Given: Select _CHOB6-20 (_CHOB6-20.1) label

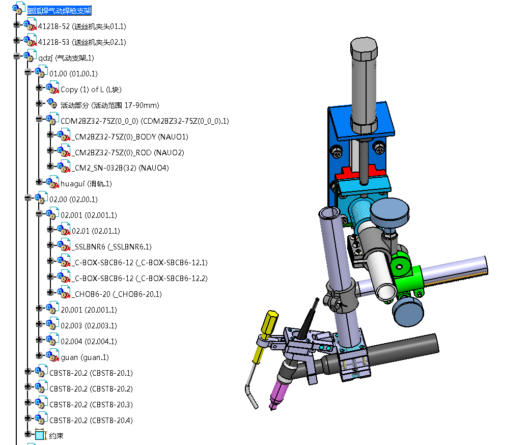Looking at the screenshot, I should (x=117, y=294).
